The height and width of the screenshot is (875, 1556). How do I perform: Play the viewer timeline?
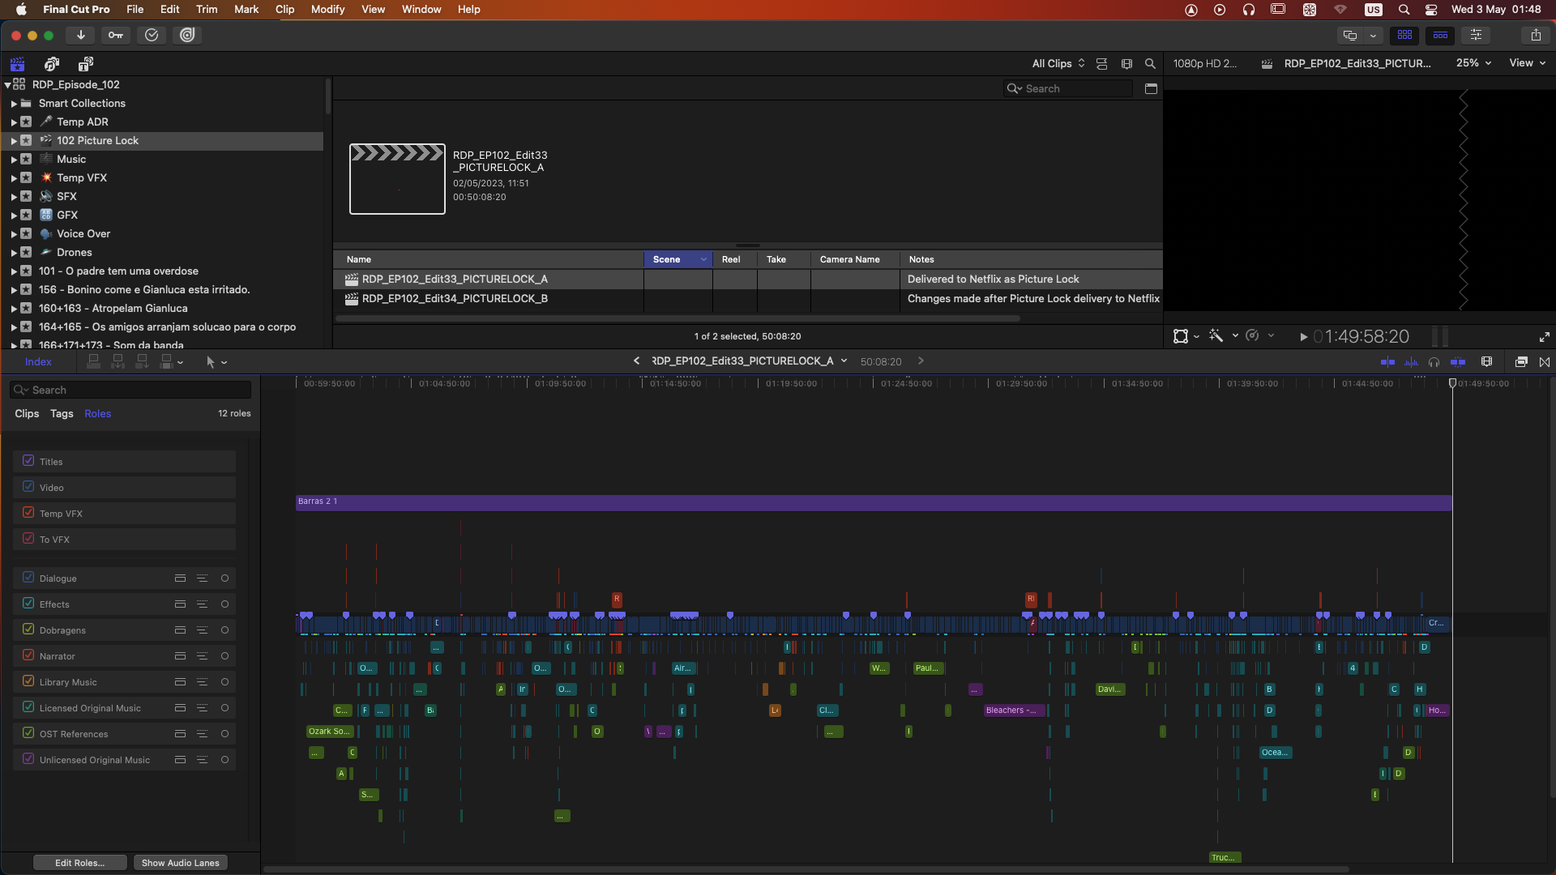[1303, 337]
